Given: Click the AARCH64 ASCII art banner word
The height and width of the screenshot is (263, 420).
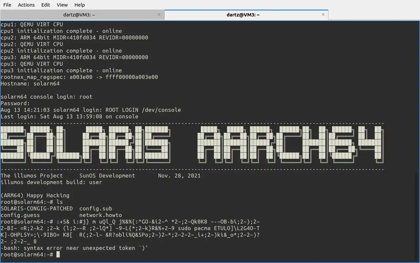Looking at the screenshot, I should [x=290, y=145].
